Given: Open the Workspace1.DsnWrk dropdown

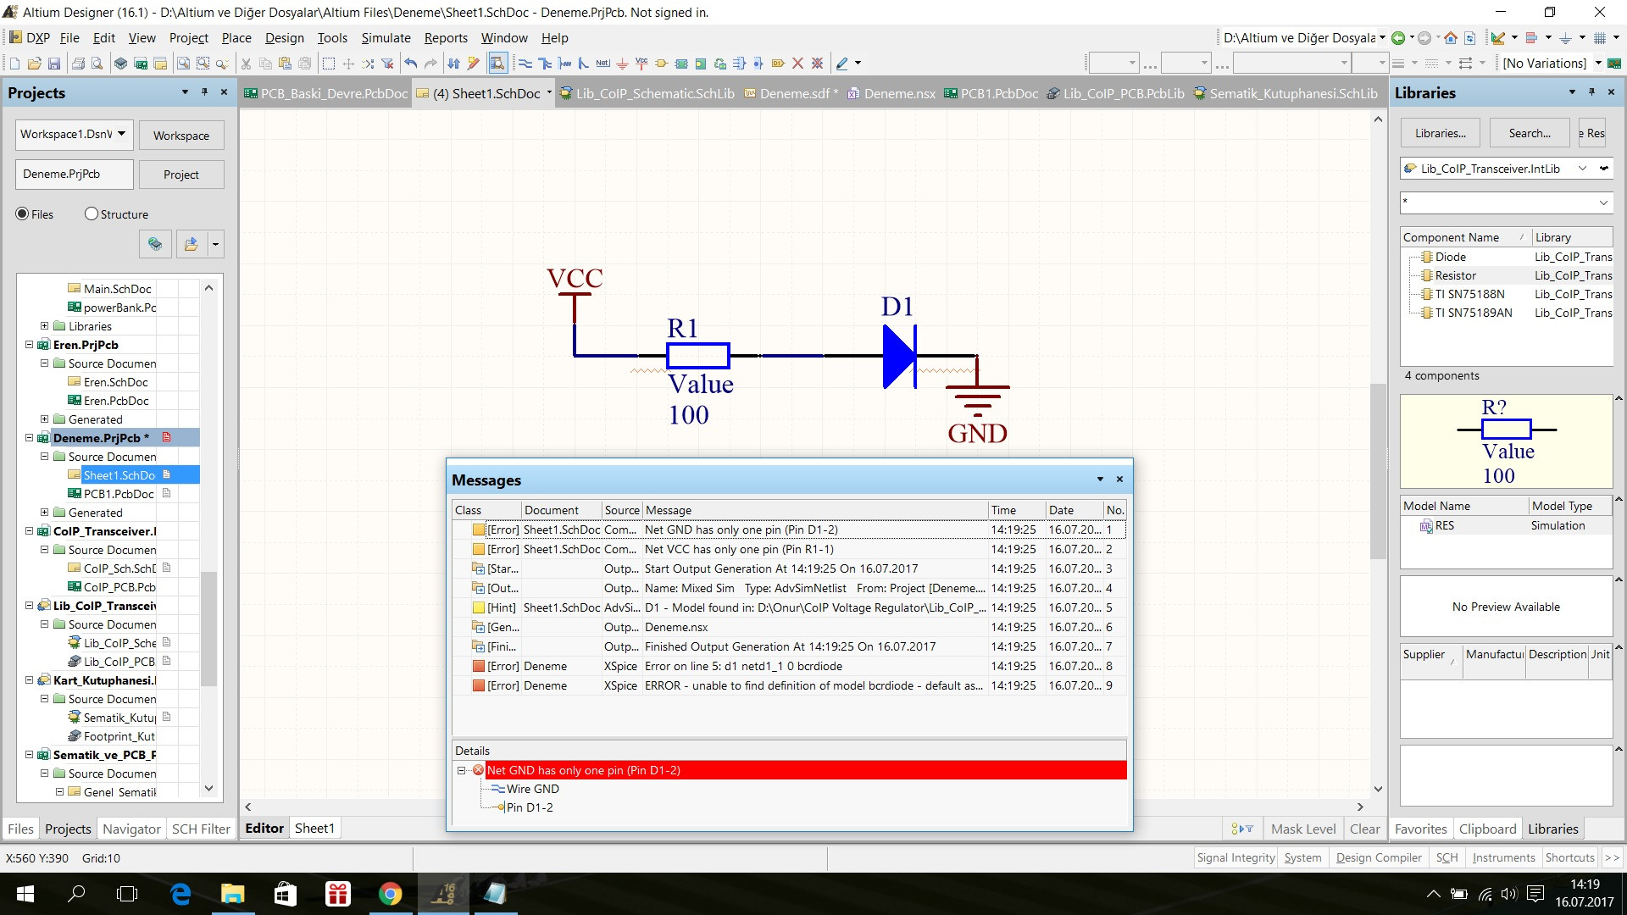Looking at the screenshot, I should click(121, 134).
